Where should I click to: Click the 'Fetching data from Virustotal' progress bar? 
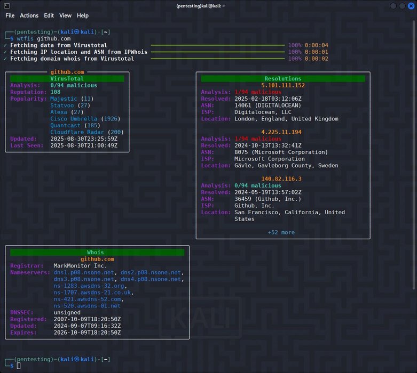coord(217,45)
